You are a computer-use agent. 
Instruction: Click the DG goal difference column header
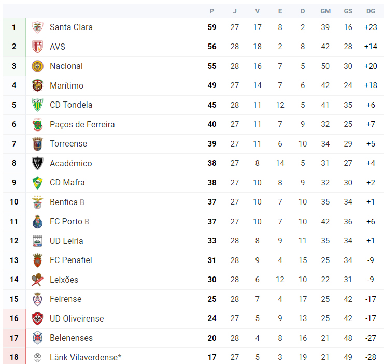pos(371,11)
